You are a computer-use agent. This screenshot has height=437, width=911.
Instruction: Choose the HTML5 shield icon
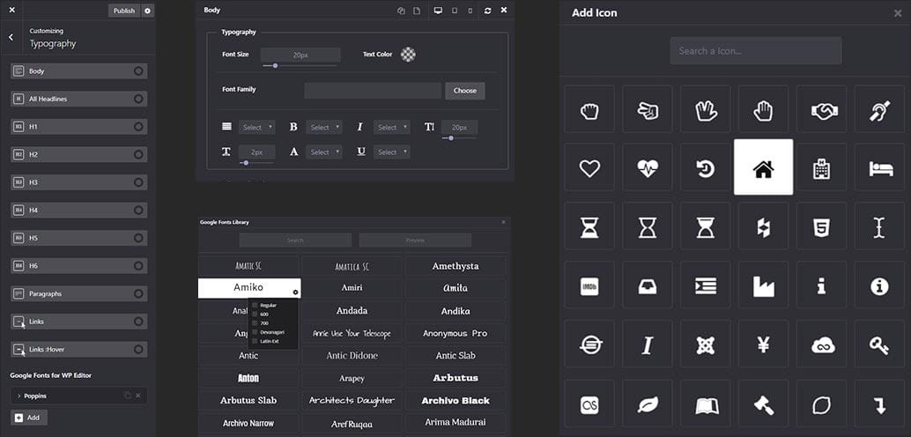tap(821, 226)
